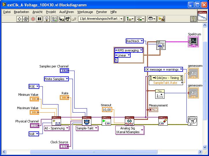Open context help question mark
The width and height of the screenshot is (209, 156).
[193, 19]
